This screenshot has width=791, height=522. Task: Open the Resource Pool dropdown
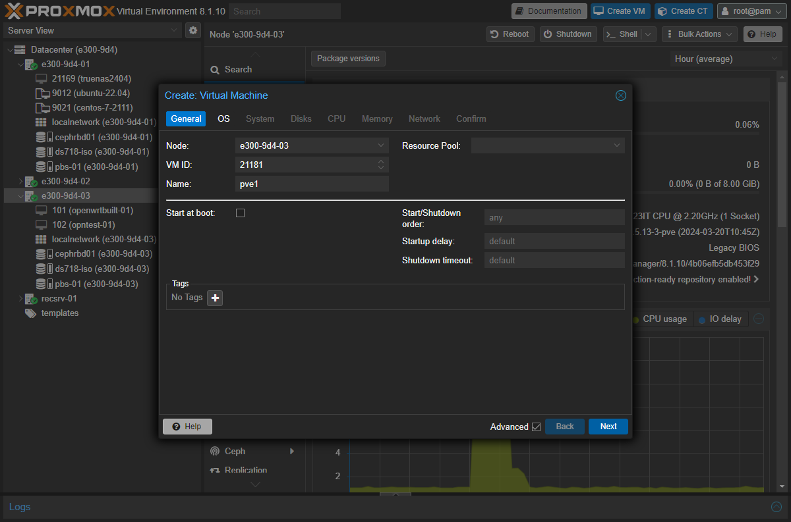point(617,145)
